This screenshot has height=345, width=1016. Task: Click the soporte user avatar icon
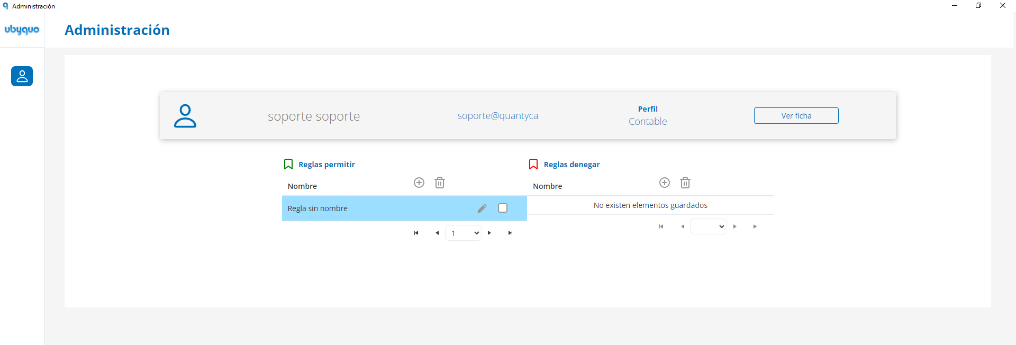(185, 116)
